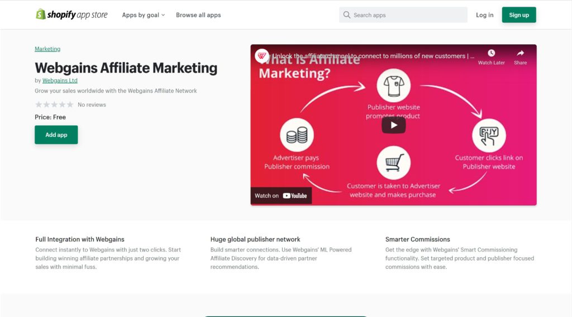The height and width of the screenshot is (317, 572).
Task: Click the Webgains channel logo in video
Action: (x=261, y=56)
